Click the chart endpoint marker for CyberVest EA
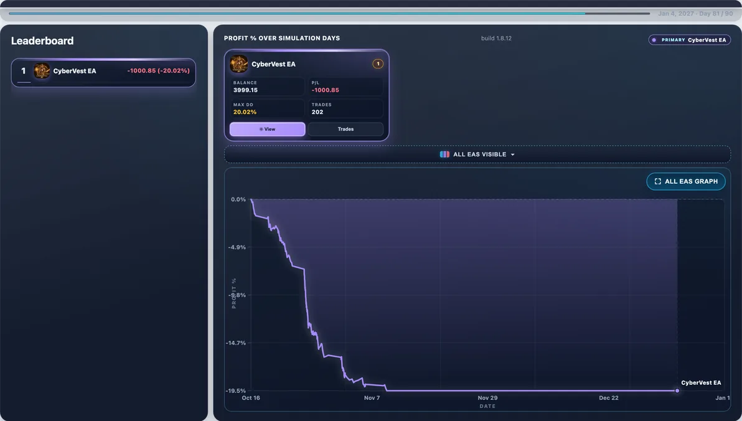The height and width of the screenshot is (421, 742). pyautogui.click(x=677, y=390)
